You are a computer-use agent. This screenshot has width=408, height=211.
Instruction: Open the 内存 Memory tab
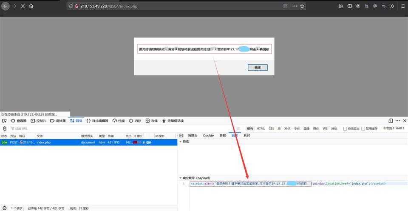point(135,121)
